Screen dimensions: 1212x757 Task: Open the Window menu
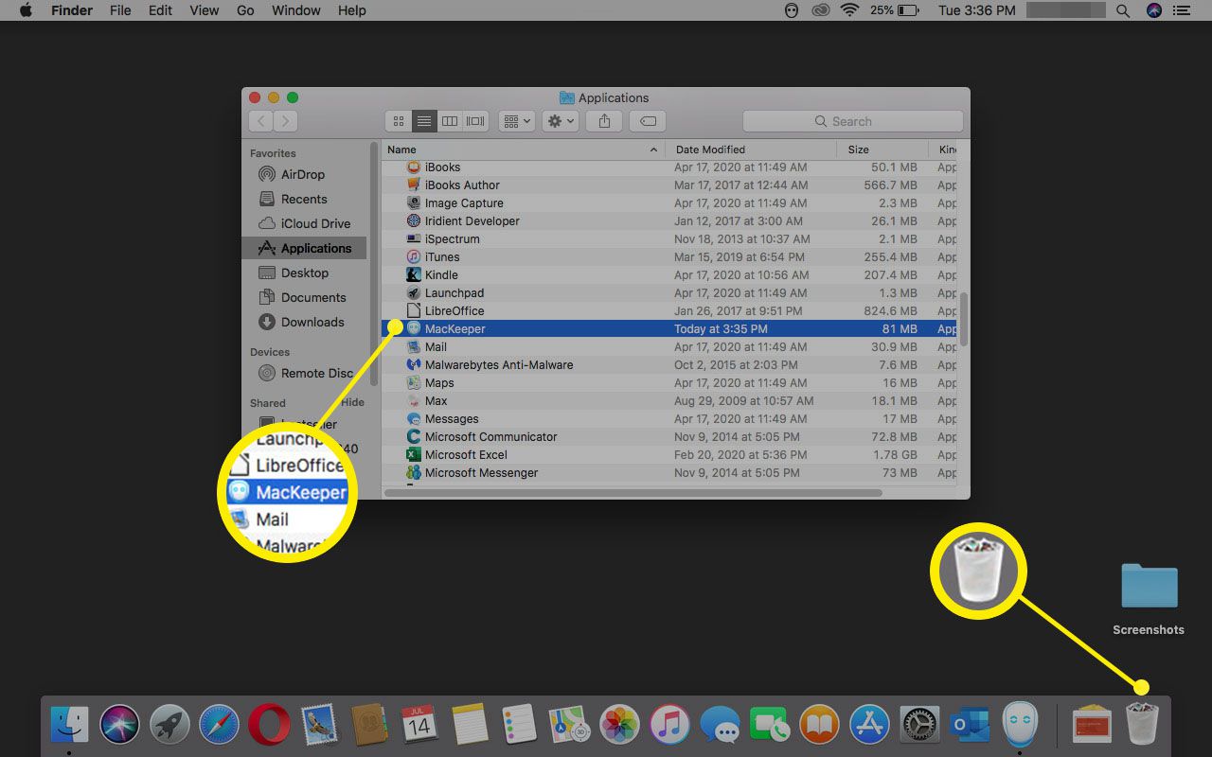pos(295,10)
